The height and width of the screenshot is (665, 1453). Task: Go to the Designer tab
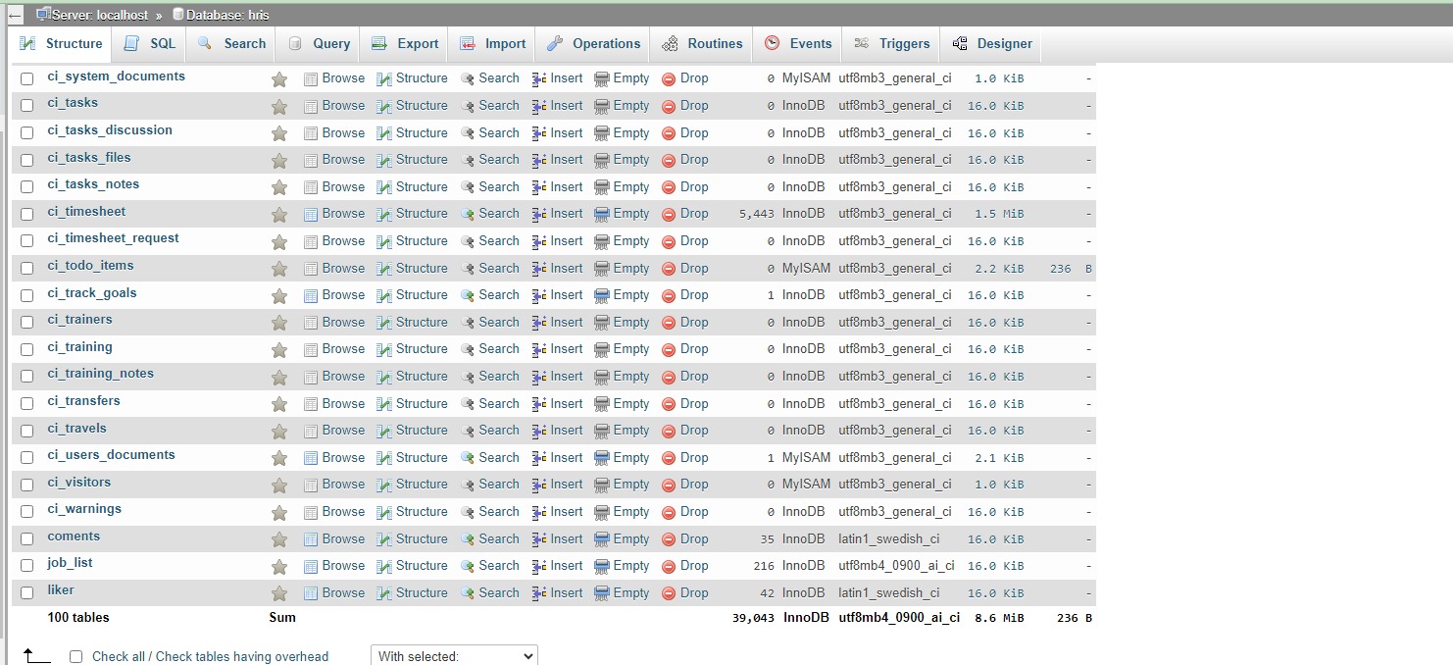(992, 44)
